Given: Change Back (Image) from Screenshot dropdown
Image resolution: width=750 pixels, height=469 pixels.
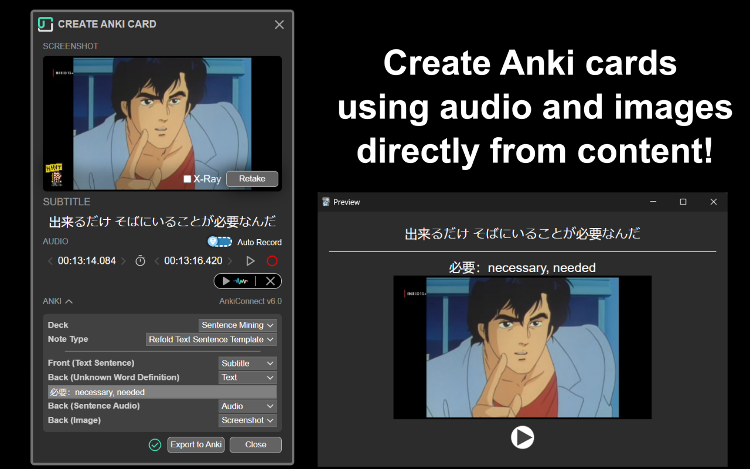Looking at the screenshot, I should point(247,420).
